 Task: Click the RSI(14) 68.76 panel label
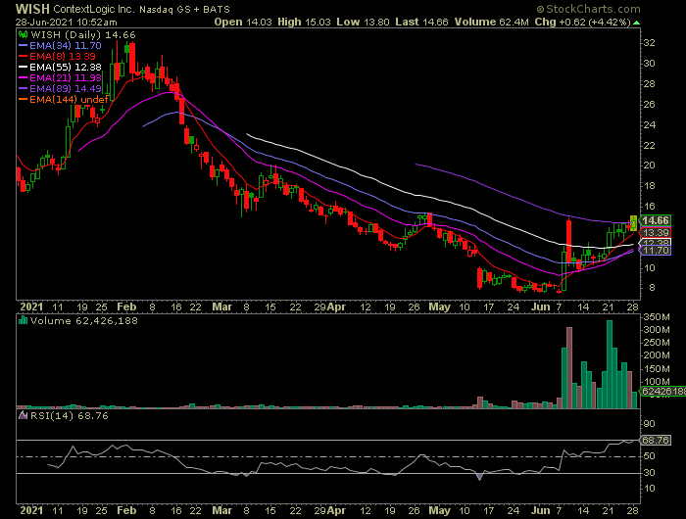click(x=70, y=416)
